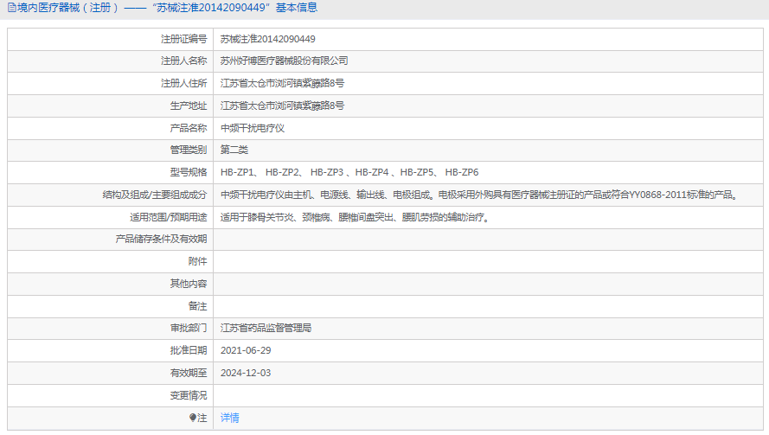Select category value 第二类
This screenshot has height=435, width=769.
234,150
